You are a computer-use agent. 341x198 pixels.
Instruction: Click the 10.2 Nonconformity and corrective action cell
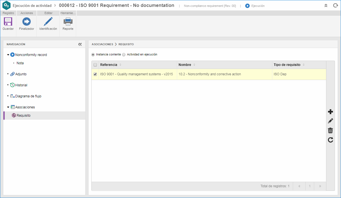(x=225, y=74)
